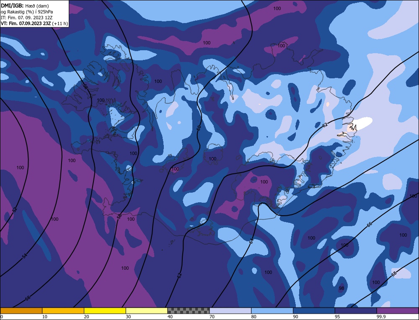
Task: Click the '98' humidity value label
Action: pyautogui.click(x=341, y=288)
